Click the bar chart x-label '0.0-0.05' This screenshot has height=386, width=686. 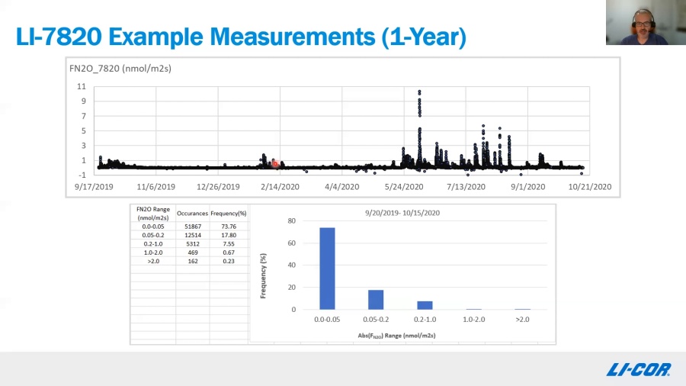pos(327,320)
